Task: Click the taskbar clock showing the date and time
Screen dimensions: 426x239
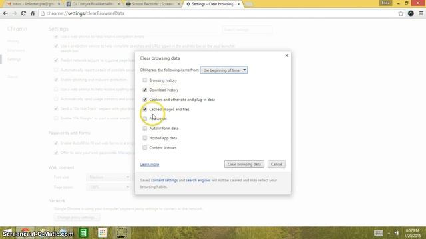Action: pyautogui.click(x=413, y=233)
